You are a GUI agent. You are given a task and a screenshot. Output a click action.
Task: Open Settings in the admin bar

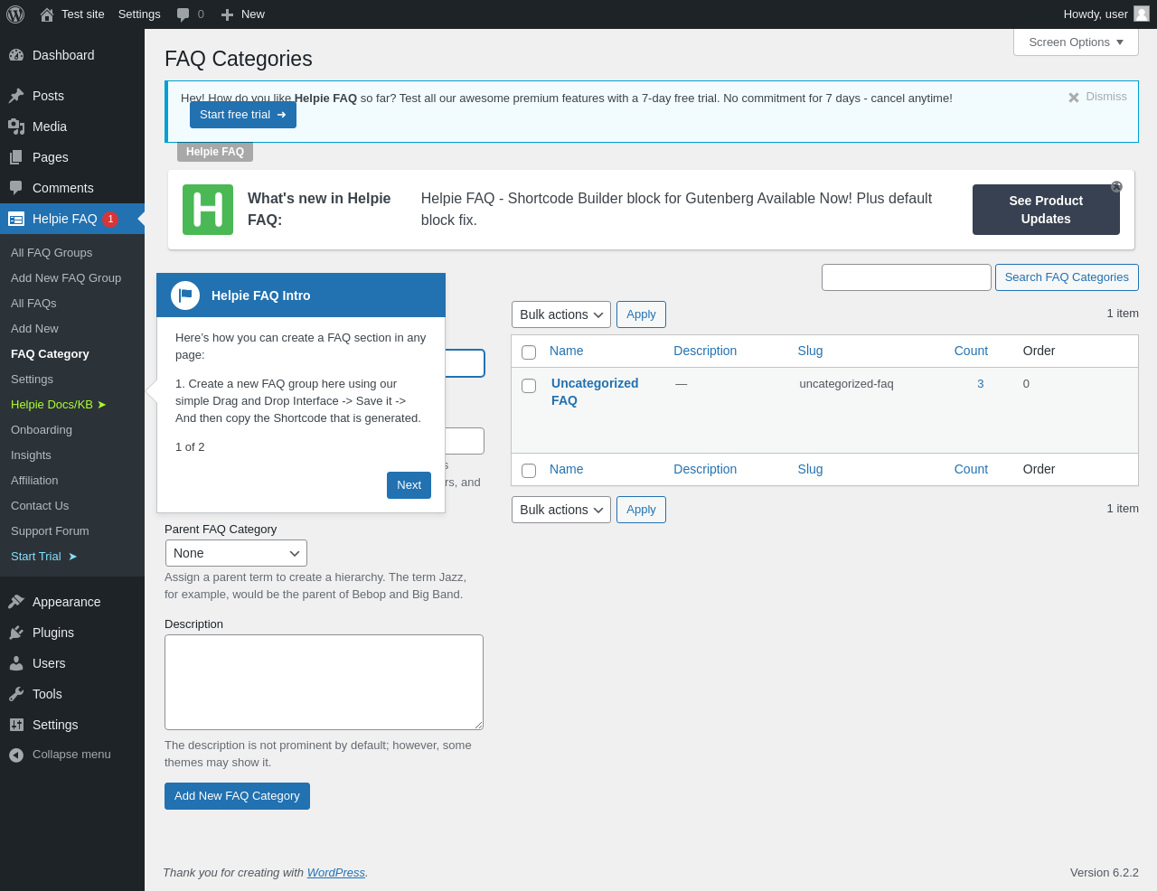click(x=139, y=14)
